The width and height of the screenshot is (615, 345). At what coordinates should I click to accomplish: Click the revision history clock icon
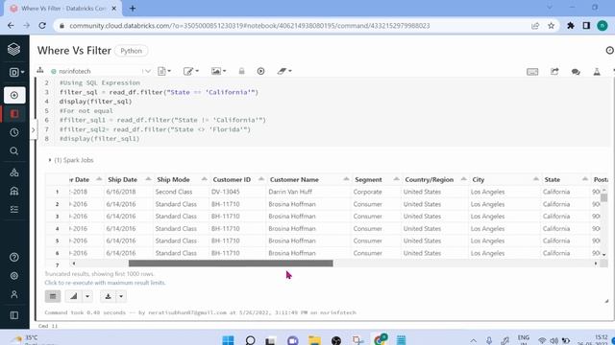610,51
